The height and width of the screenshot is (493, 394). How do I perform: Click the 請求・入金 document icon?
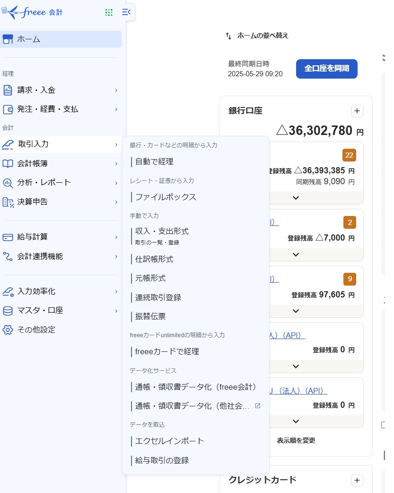click(x=8, y=90)
